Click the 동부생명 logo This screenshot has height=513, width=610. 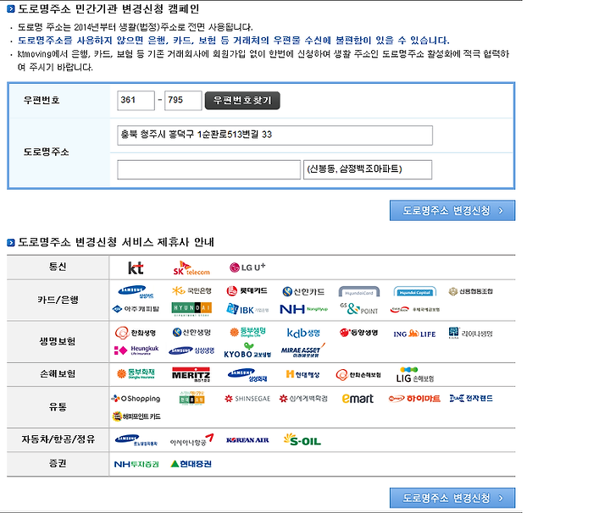(x=247, y=332)
